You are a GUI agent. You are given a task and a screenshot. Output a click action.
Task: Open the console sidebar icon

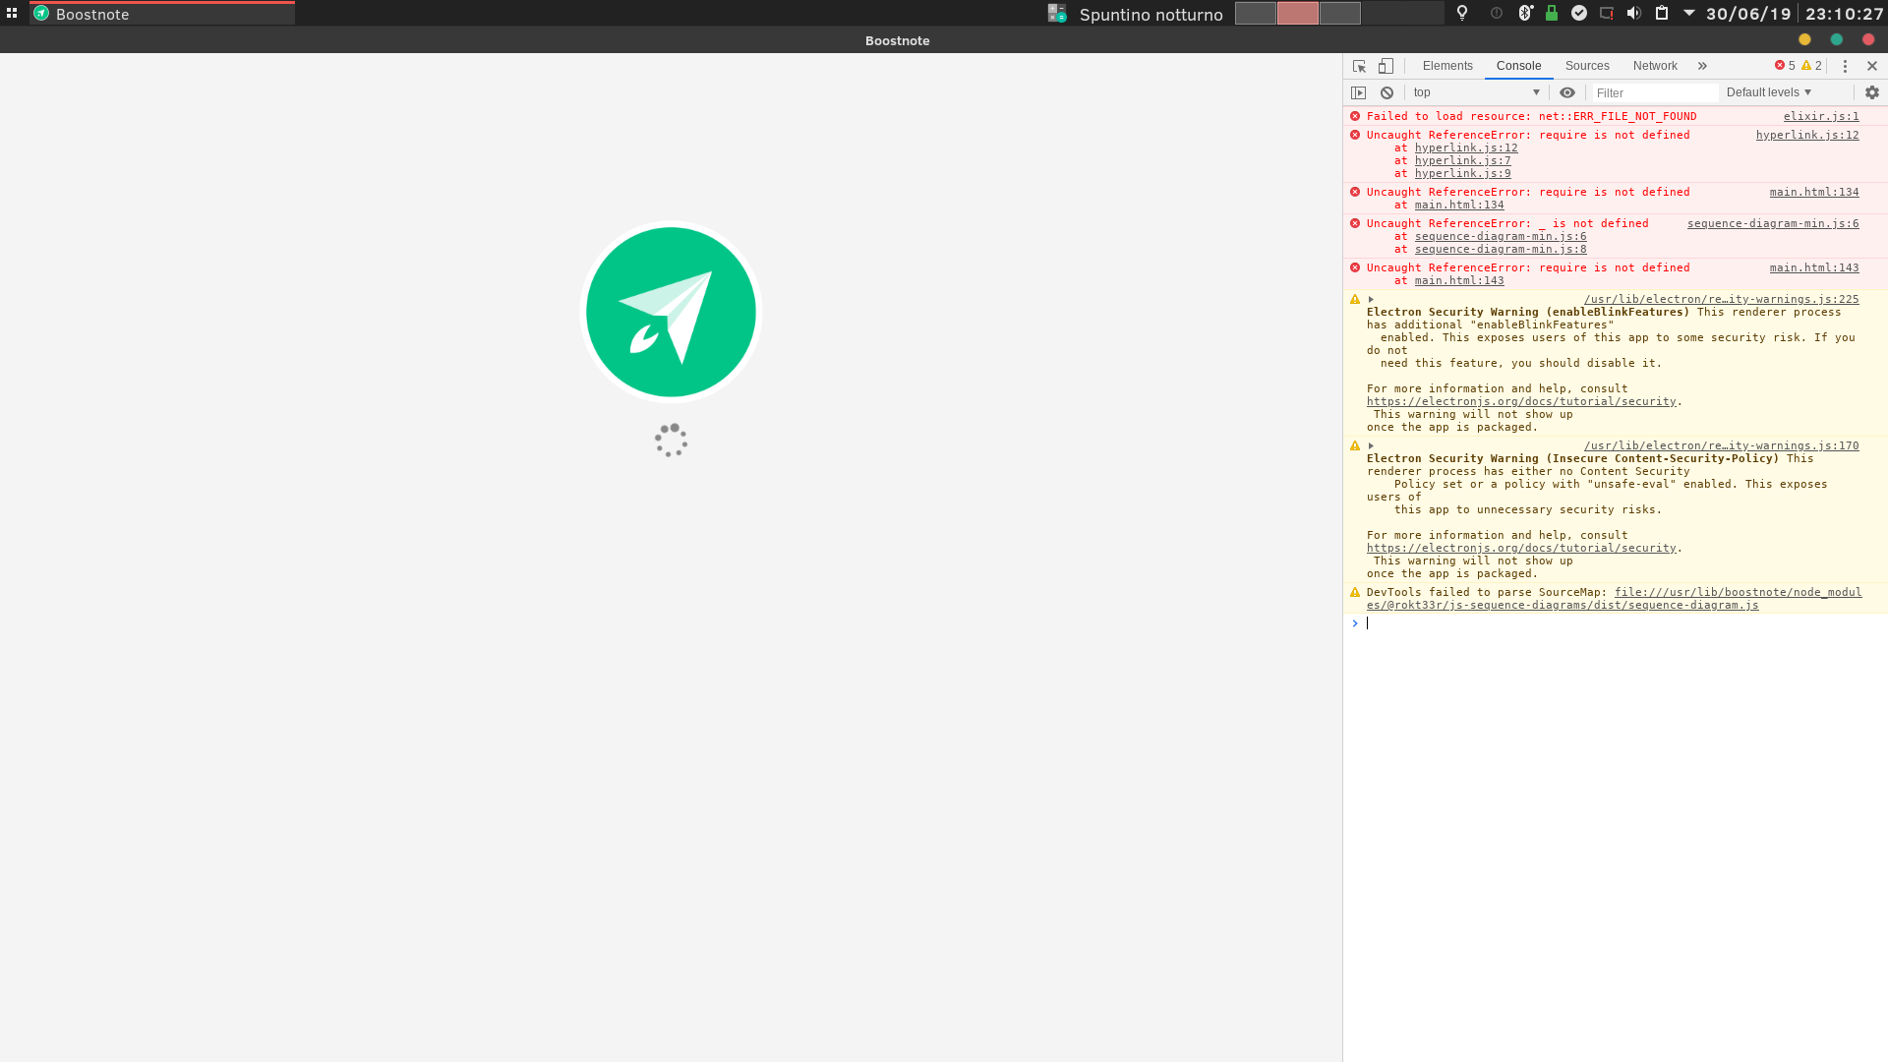1359,91
